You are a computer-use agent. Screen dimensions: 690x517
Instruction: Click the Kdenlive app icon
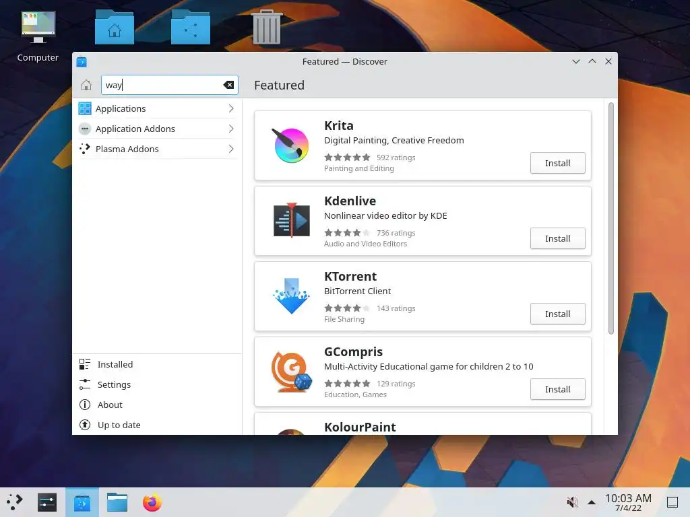point(291,220)
